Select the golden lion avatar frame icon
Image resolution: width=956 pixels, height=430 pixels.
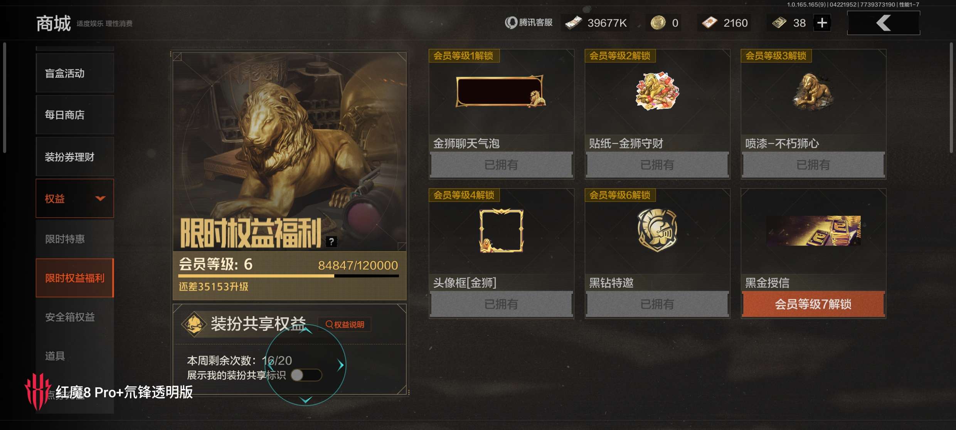[x=501, y=230]
